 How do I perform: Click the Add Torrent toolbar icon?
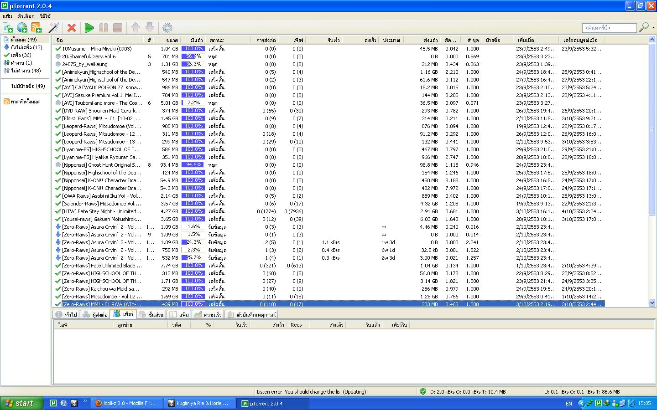pos(8,28)
